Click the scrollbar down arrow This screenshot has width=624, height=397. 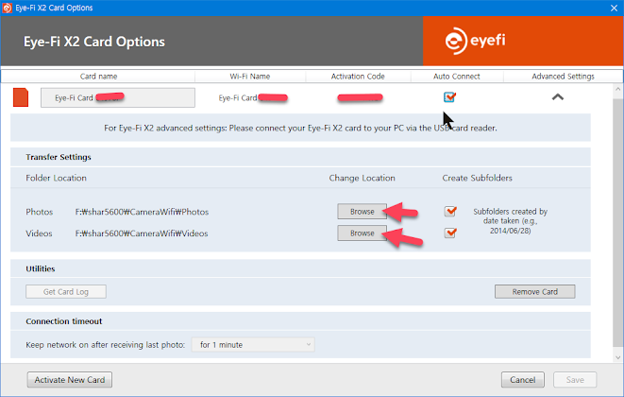click(x=617, y=357)
